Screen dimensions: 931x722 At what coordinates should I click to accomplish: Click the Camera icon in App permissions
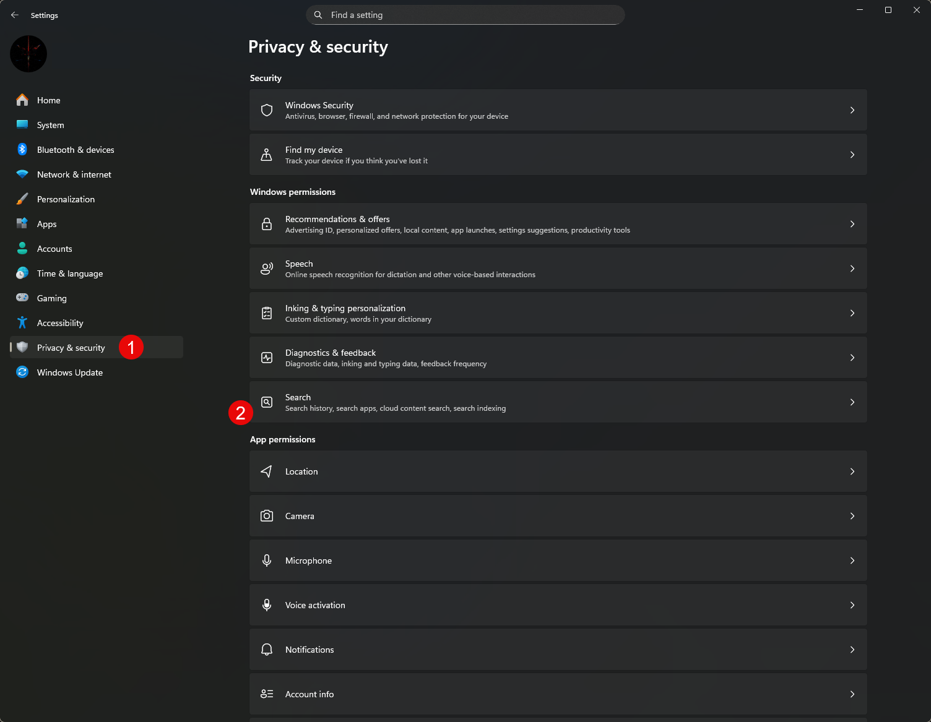[267, 516]
